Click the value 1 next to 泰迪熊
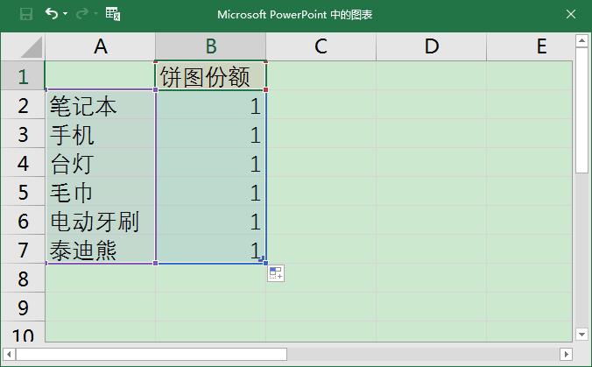 click(x=211, y=250)
